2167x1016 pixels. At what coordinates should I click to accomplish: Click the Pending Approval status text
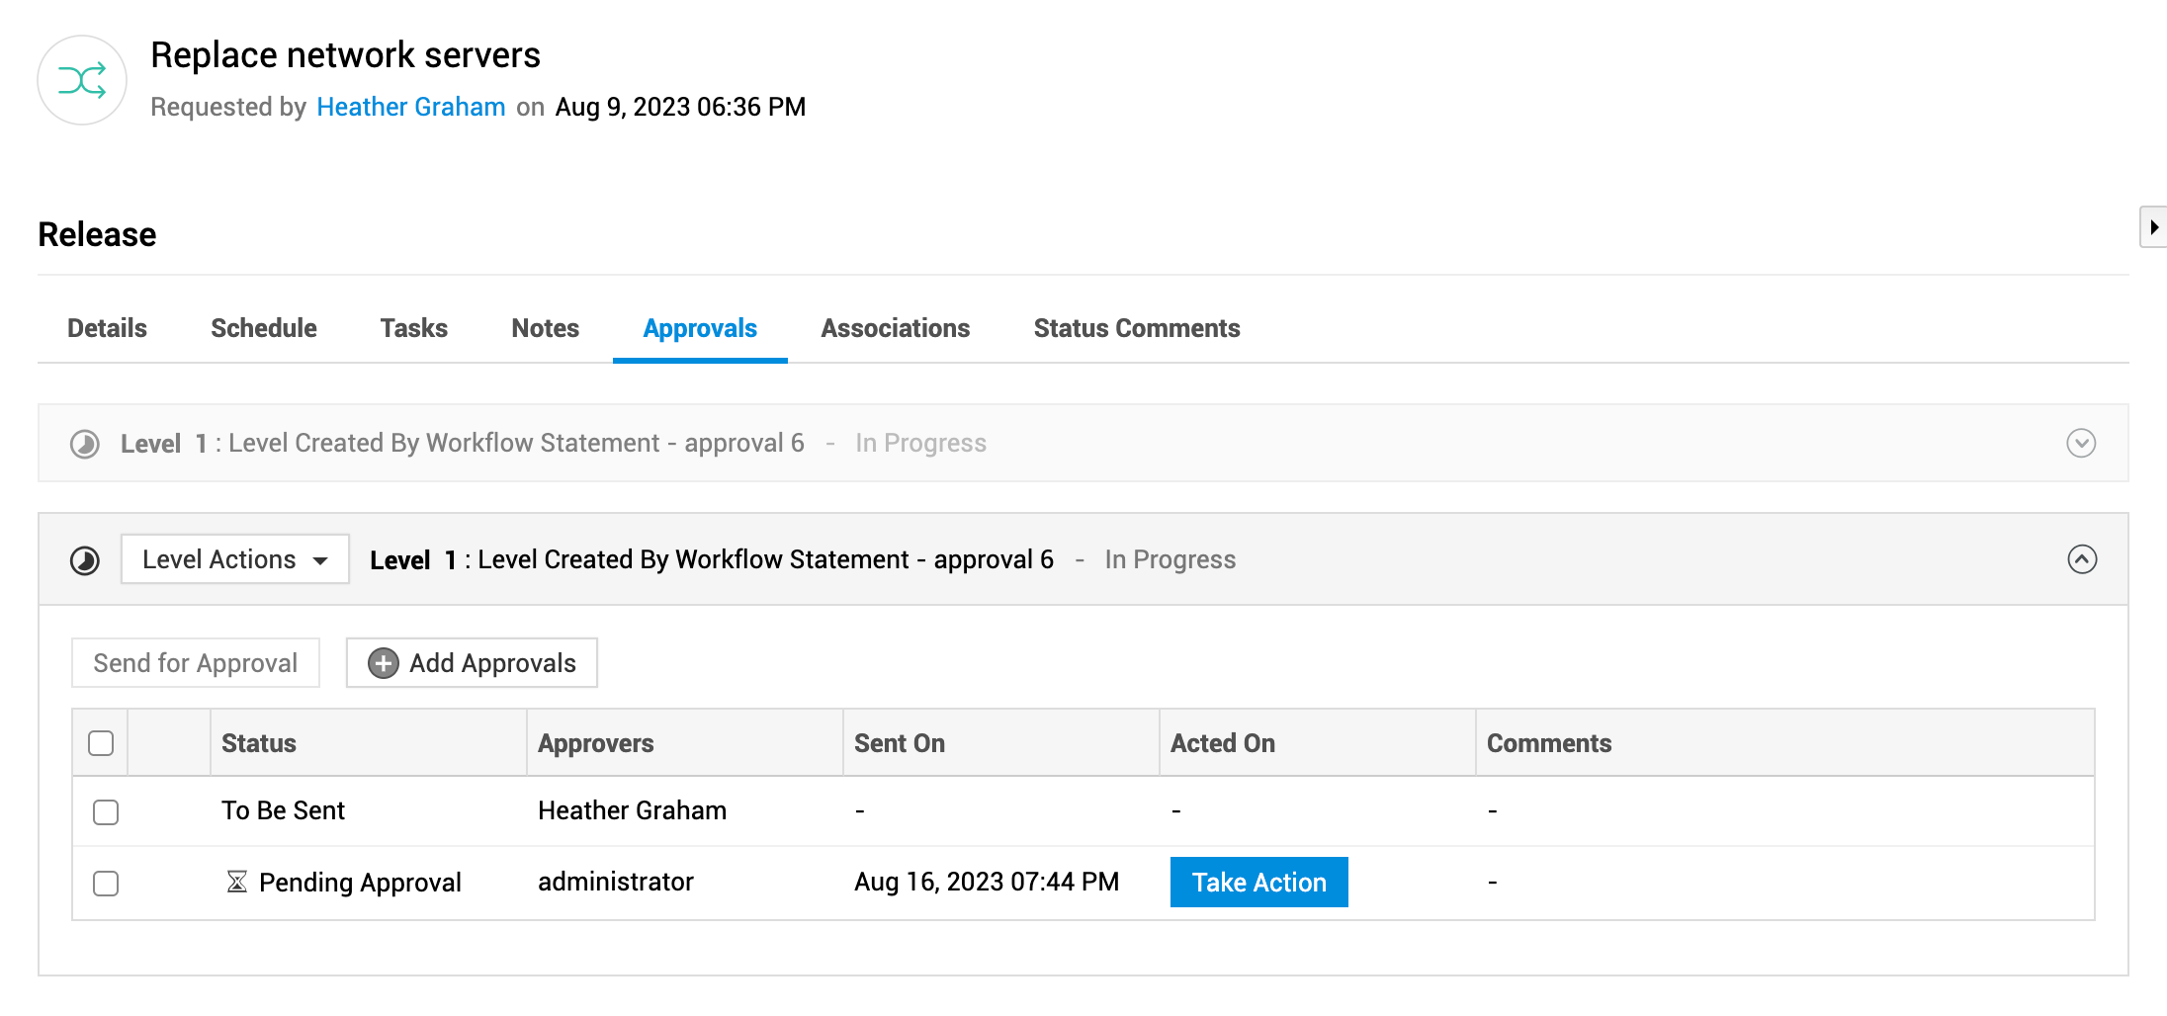click(x=360, y=882)
